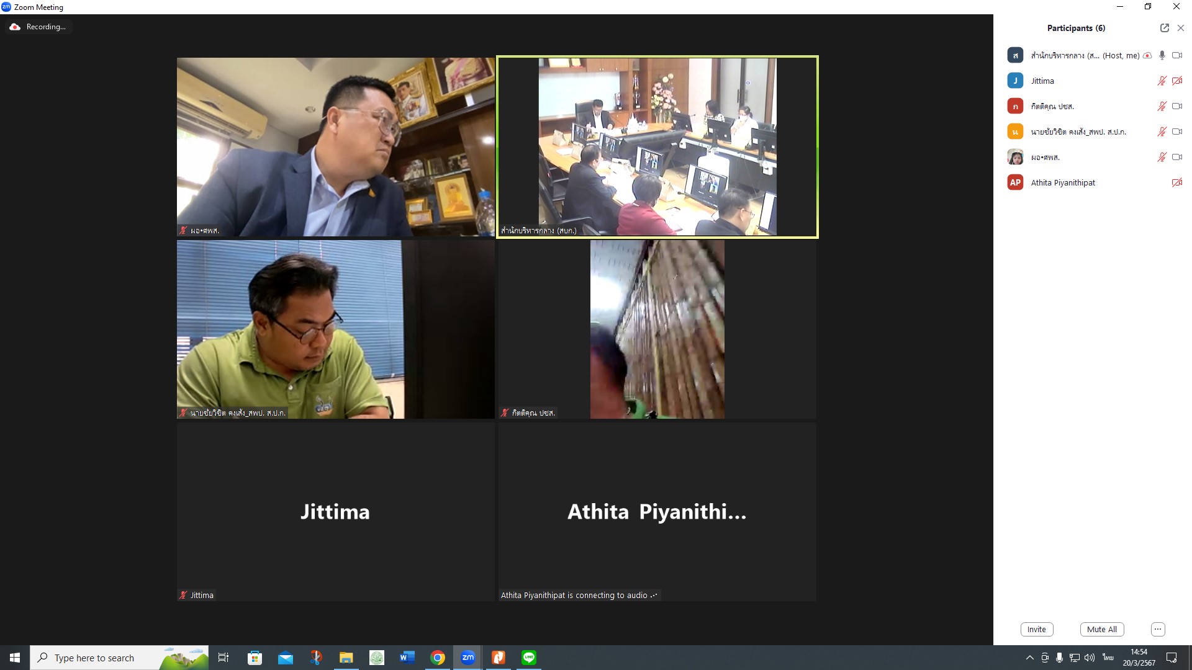Image resolution: width=1192 pixels, height=670 pixels.
Task: Open LINE from taskbar
Action: pyautogui.click(x=529, y=658)
